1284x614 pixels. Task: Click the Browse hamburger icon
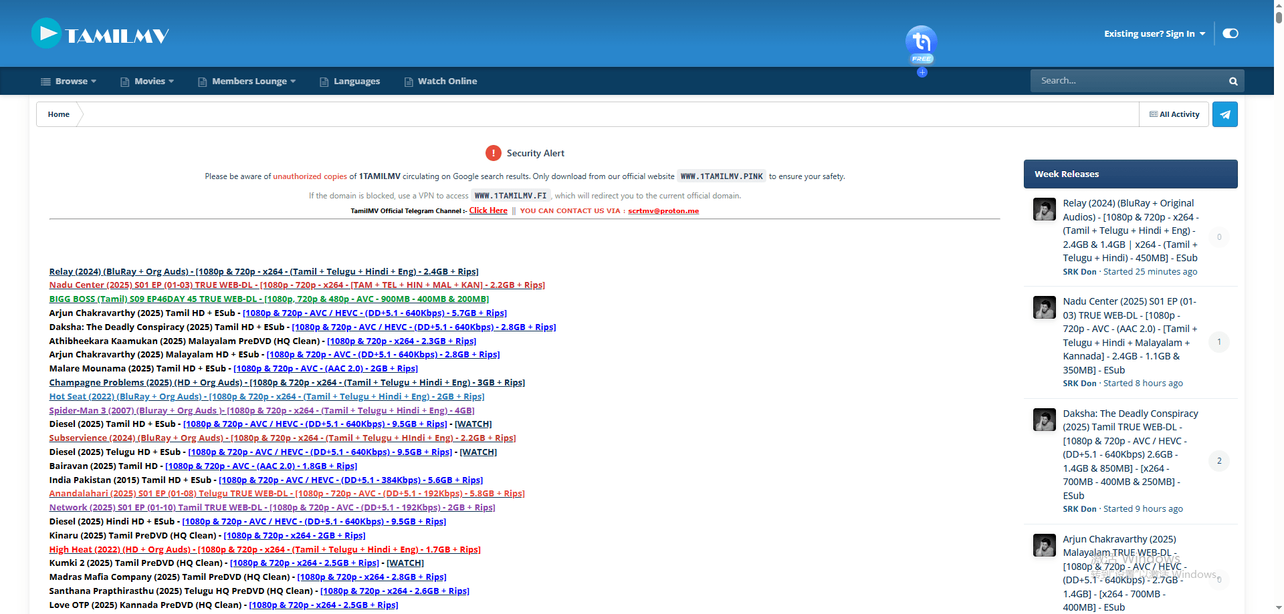(x=44, y=81)
